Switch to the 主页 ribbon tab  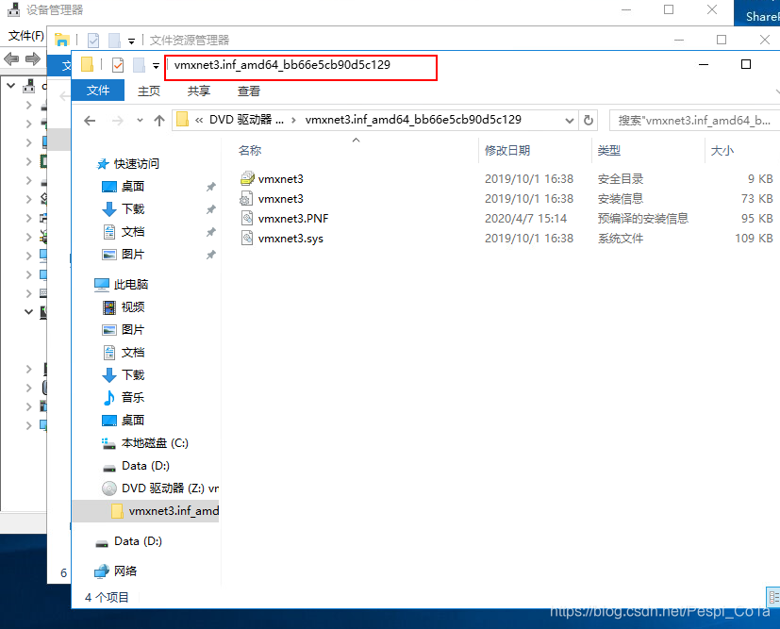(x=149, y=91)
